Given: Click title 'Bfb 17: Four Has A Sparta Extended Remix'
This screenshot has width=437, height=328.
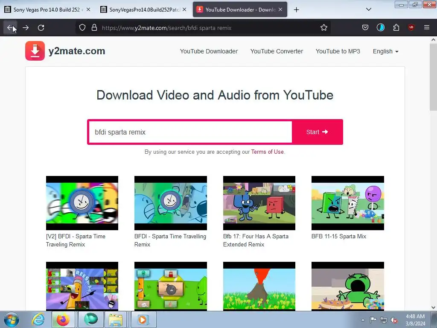Looking at the screenshot, I should [x=256, y=240].
